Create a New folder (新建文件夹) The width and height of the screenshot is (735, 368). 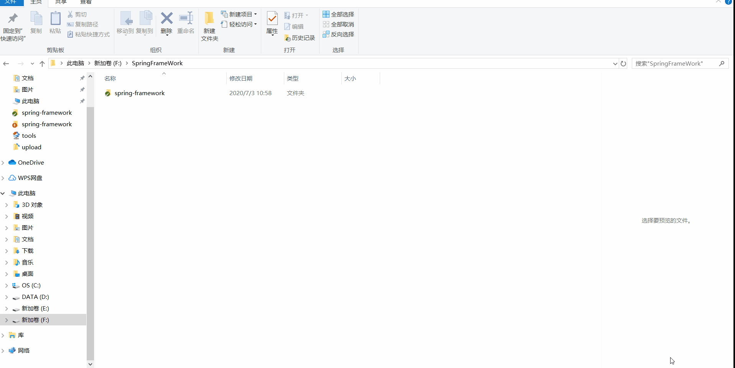click(x=209, y=26)
